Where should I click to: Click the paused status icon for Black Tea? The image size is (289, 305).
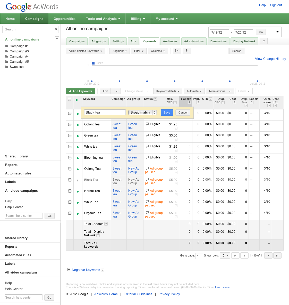pos(78,180)
